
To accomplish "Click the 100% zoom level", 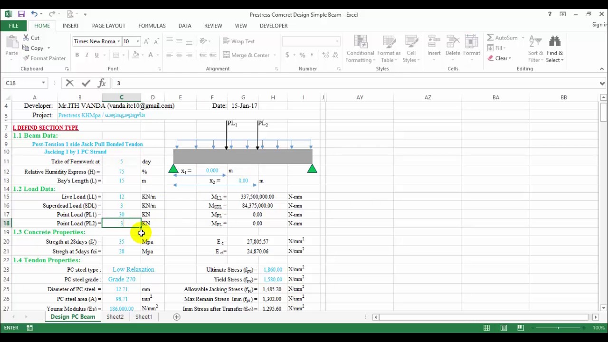I will (598, 328).
